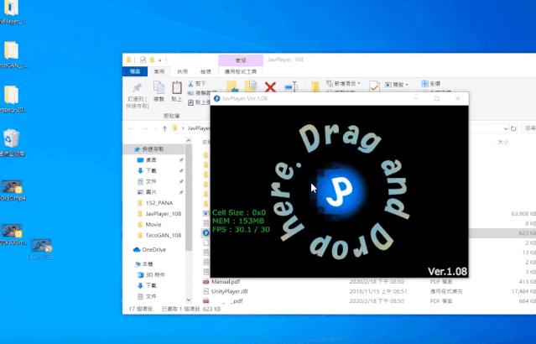The image size is (536, 344).
Task: Click navigation pane scroll-down arrow
Action: 189,300
